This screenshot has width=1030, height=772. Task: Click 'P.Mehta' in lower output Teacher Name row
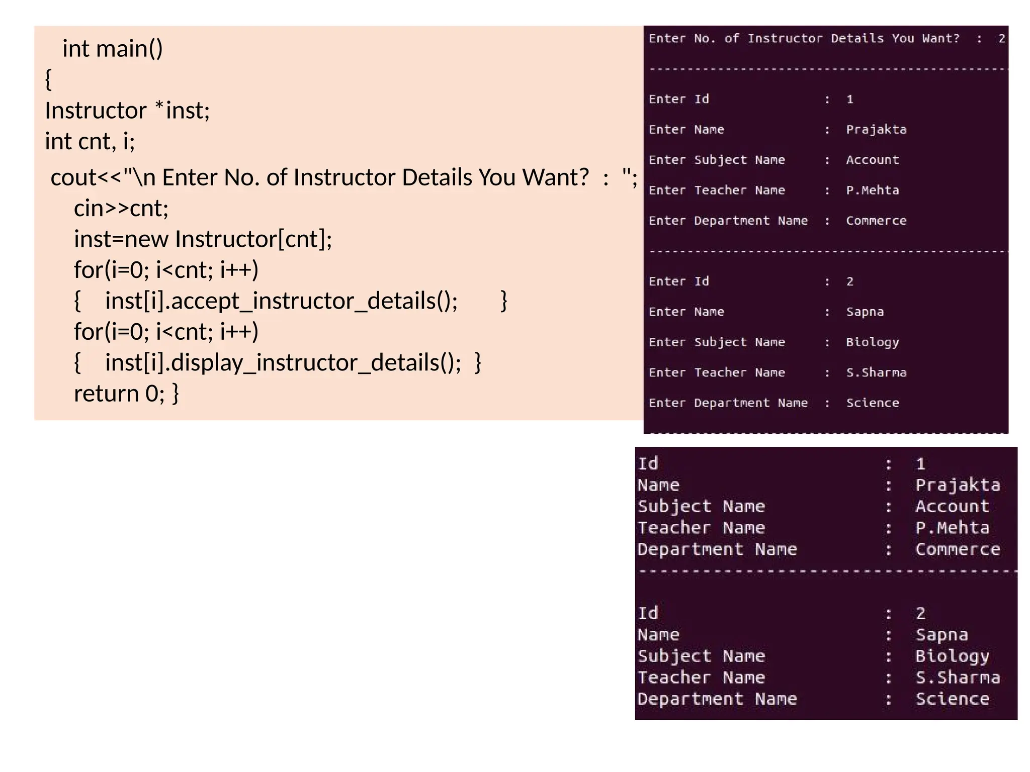coord(953,528)
